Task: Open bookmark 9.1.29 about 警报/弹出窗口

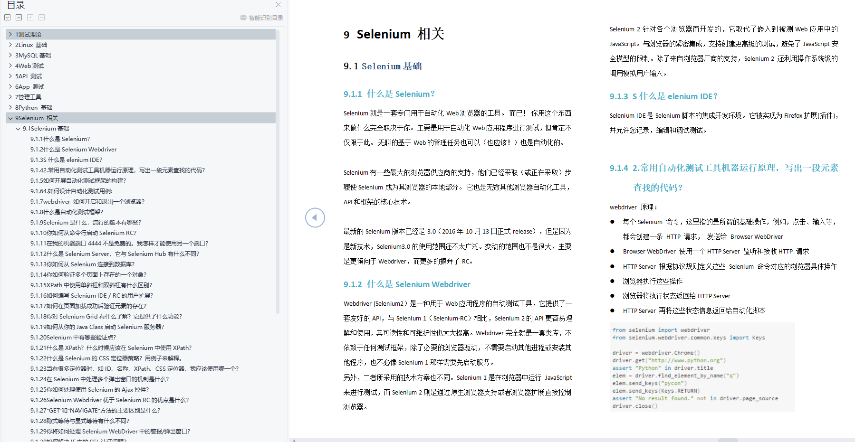Action: 110,431
